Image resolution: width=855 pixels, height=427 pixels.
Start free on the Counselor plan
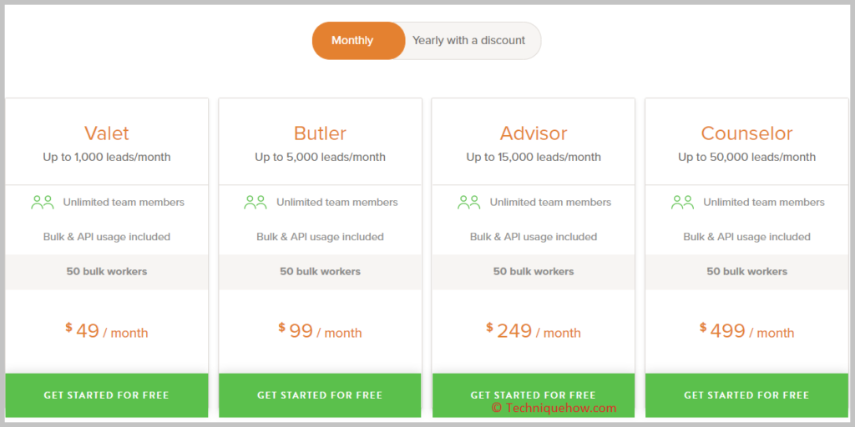tap(746, 395)
